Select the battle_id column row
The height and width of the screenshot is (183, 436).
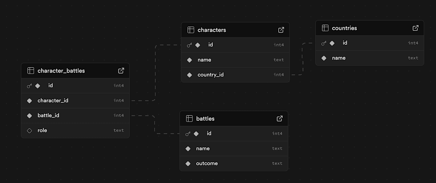(x=75, y=115)
